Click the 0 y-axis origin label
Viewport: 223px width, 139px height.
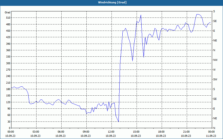pos(10,128)
